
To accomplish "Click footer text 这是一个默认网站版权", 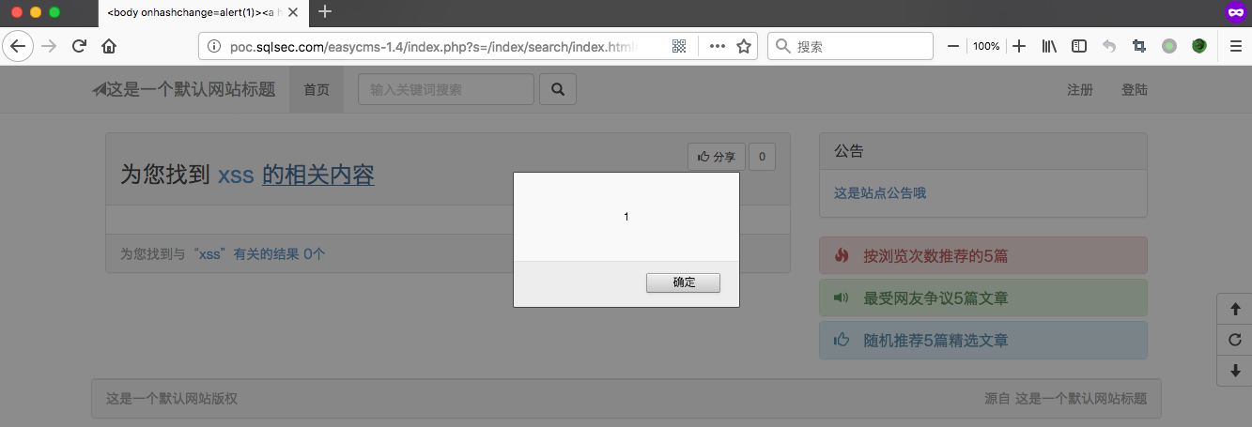I will click(x=172, y=399).
